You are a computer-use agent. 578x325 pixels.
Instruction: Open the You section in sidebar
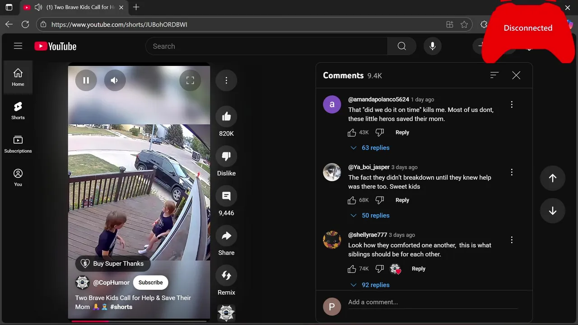[x=18, y=177]
